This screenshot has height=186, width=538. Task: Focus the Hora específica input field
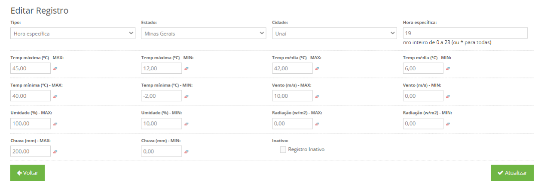tap(465, 33)
